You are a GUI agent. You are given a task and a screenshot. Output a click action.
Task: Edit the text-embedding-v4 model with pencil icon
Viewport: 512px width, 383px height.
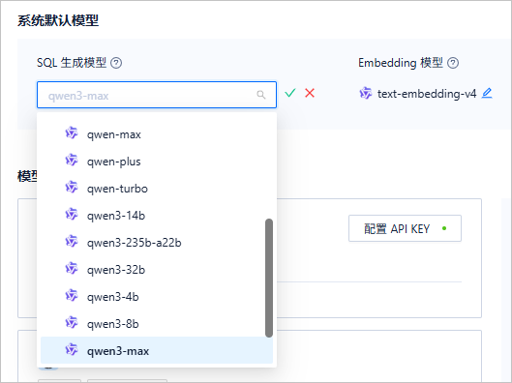point(487,93)
